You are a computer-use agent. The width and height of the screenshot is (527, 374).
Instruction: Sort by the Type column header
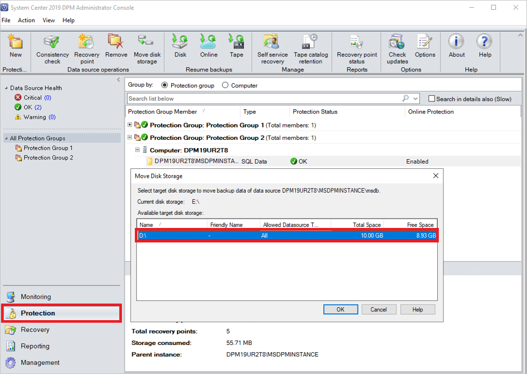click(x=265, y=112)
